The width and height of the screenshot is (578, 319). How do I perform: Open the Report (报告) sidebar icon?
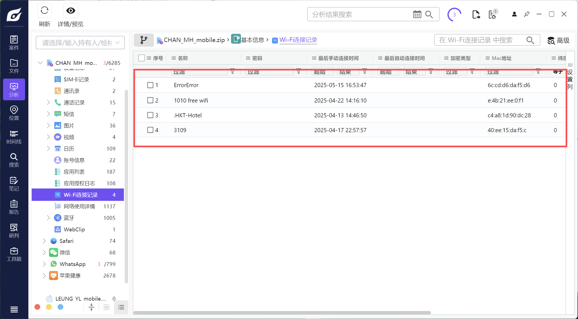(14, 207)
